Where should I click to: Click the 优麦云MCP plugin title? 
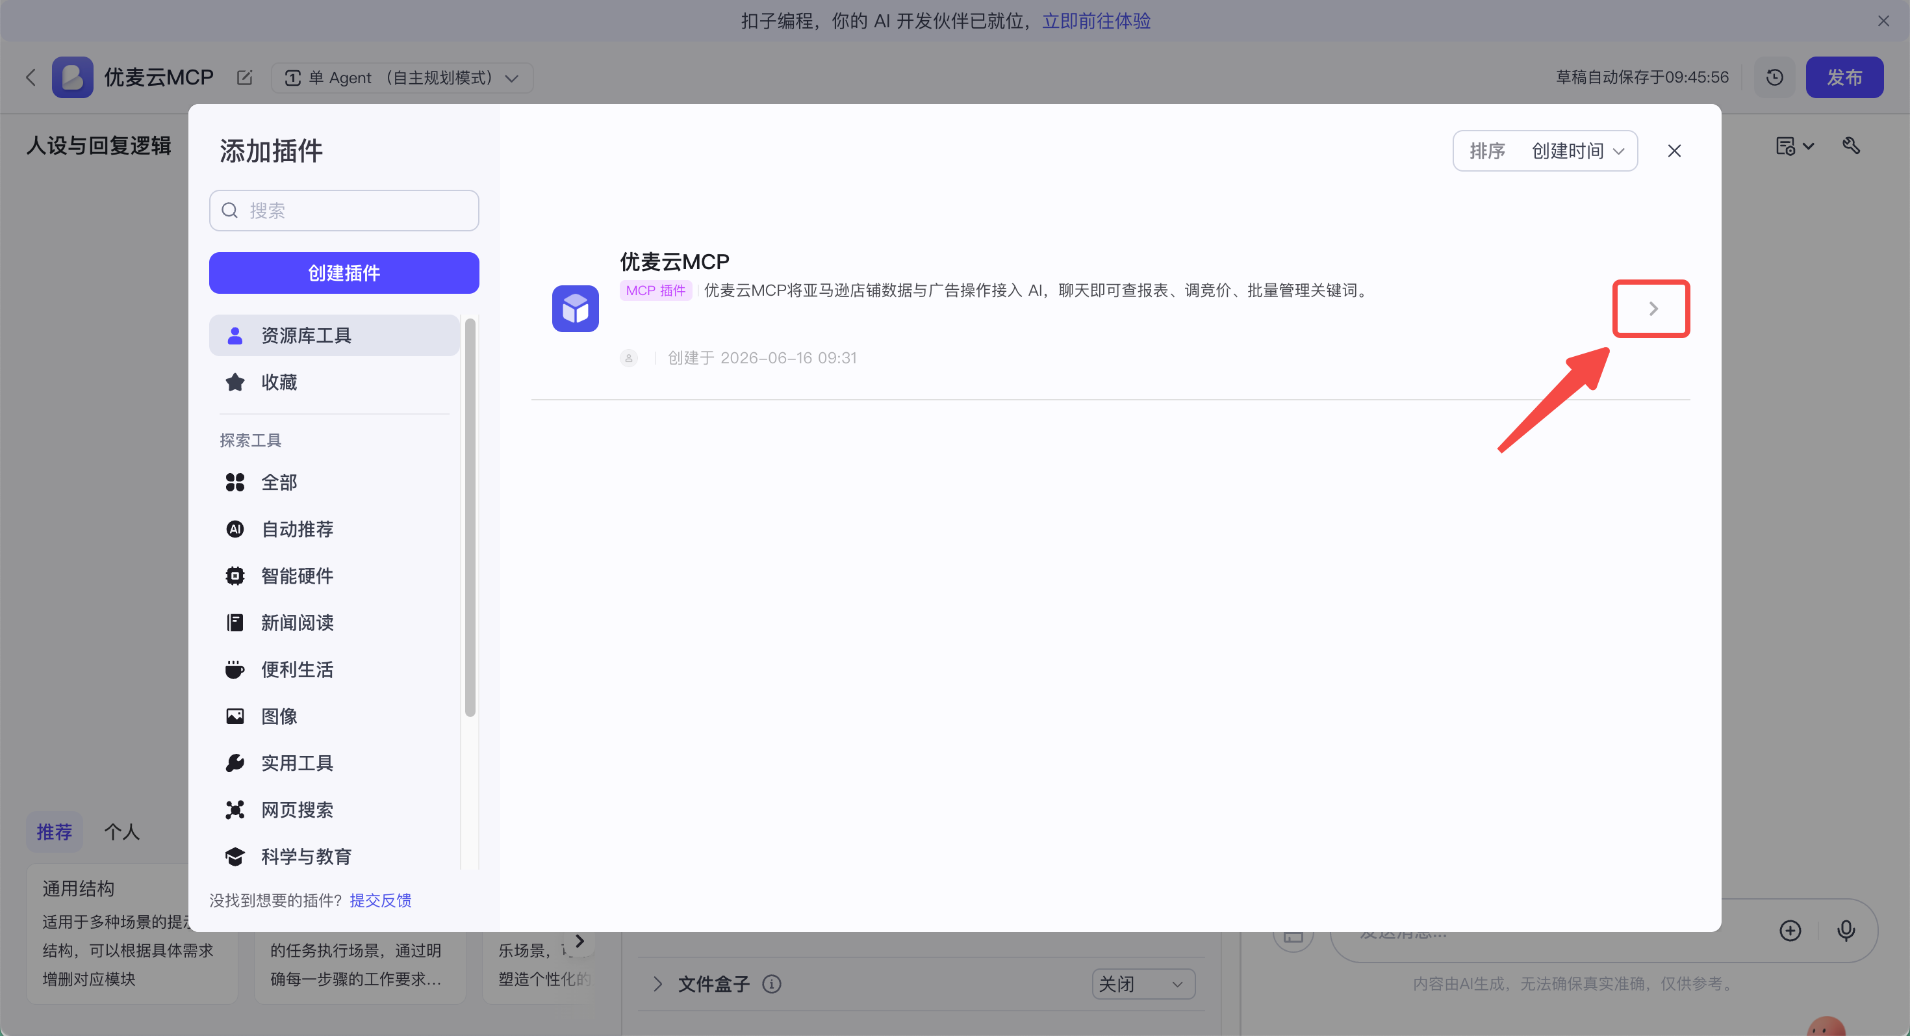point(675,262)
